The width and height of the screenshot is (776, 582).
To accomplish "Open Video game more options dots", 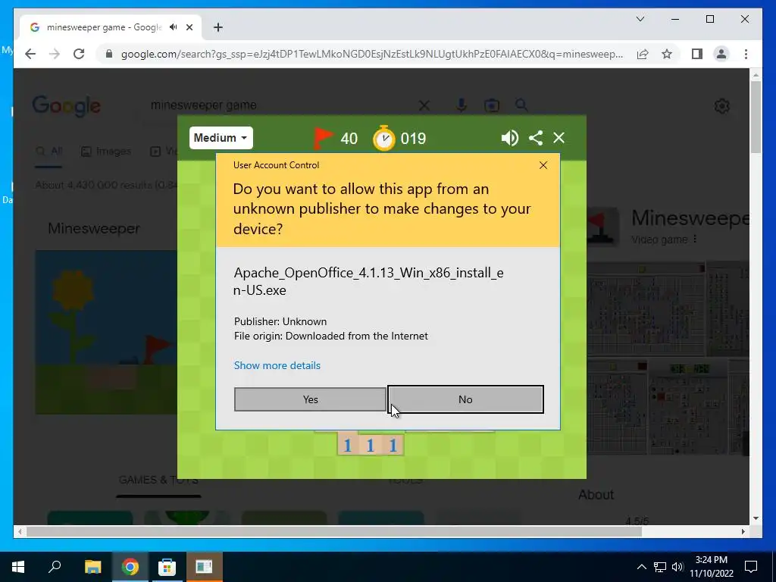I will click(x=695, y=239).
